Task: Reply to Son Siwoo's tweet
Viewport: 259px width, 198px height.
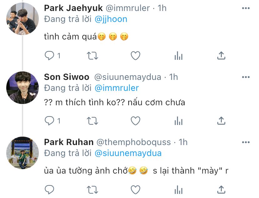Action: [49, 121]
